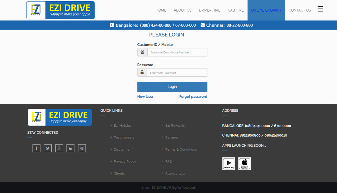
Task: Click the Apple App Store badge
Action: click(x=245, y=164)
